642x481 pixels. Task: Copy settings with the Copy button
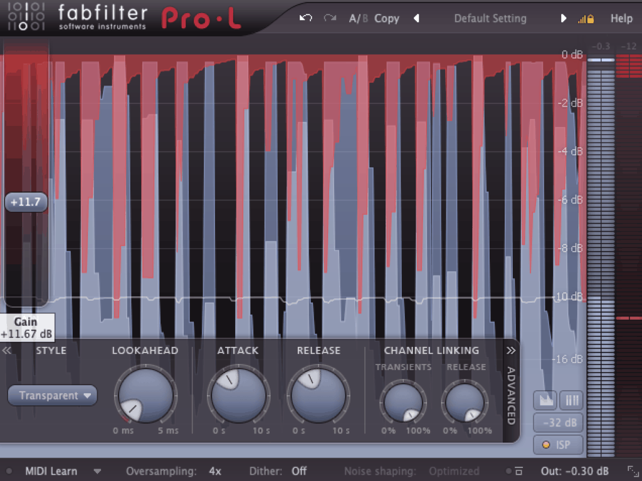click(x=386, y=19)
